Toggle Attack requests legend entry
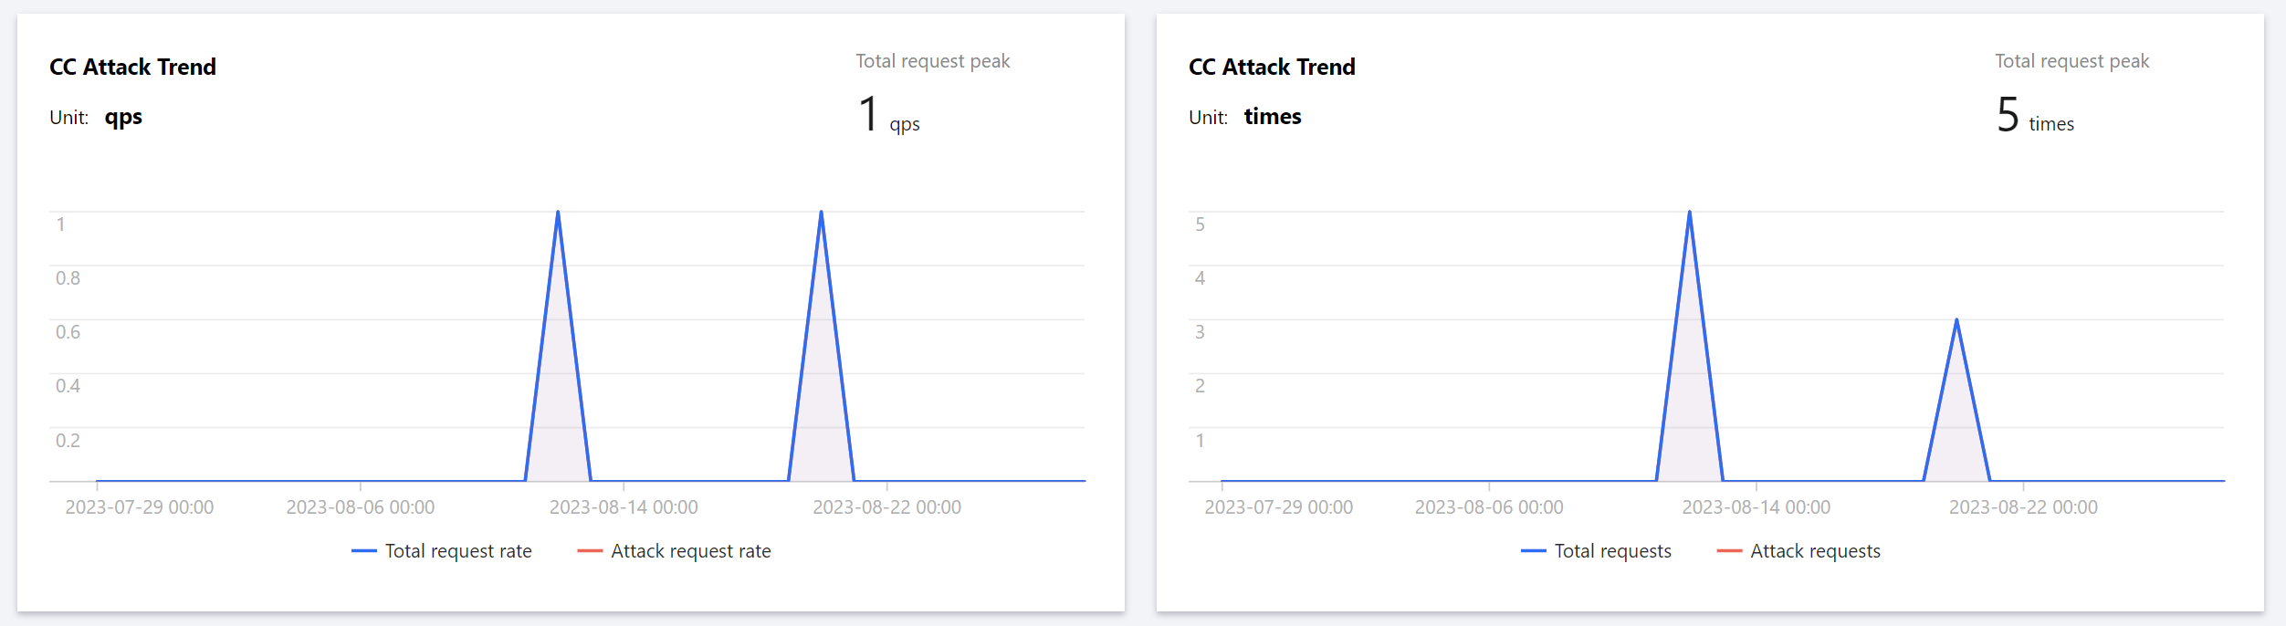This screenshot has width=2286, height=626. tap(1815, 551)
